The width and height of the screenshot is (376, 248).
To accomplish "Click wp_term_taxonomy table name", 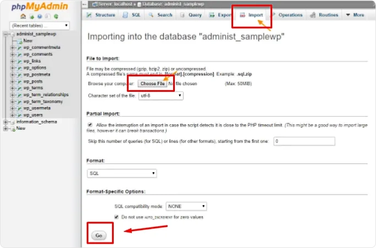I will 43,102.
